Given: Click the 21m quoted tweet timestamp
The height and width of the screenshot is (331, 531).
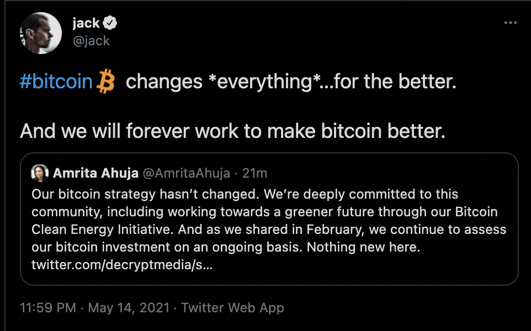Looking at the screenshot, I should point(255,173).
